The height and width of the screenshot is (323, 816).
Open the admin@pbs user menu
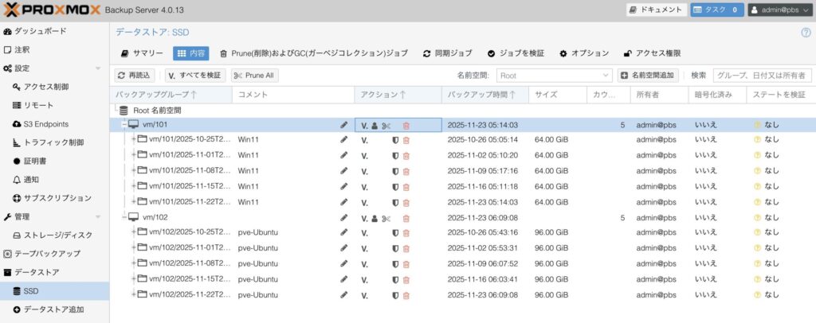click(x=778, y=10)
